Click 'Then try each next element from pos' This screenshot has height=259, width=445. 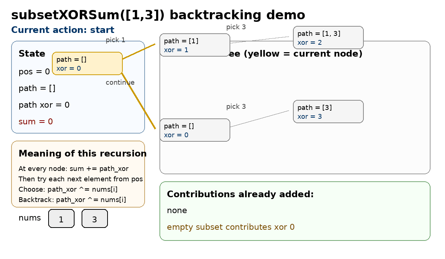81,179
